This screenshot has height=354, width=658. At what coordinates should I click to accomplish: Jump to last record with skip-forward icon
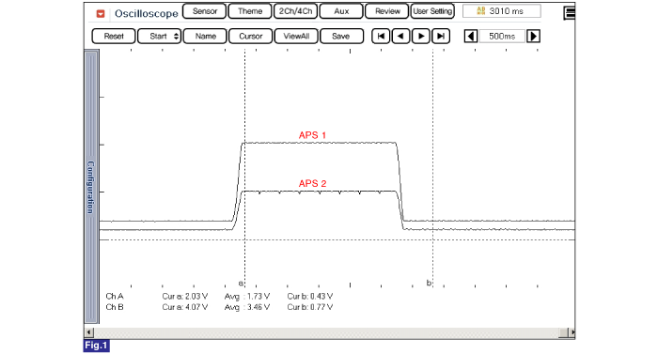click(x=441, y=36)
